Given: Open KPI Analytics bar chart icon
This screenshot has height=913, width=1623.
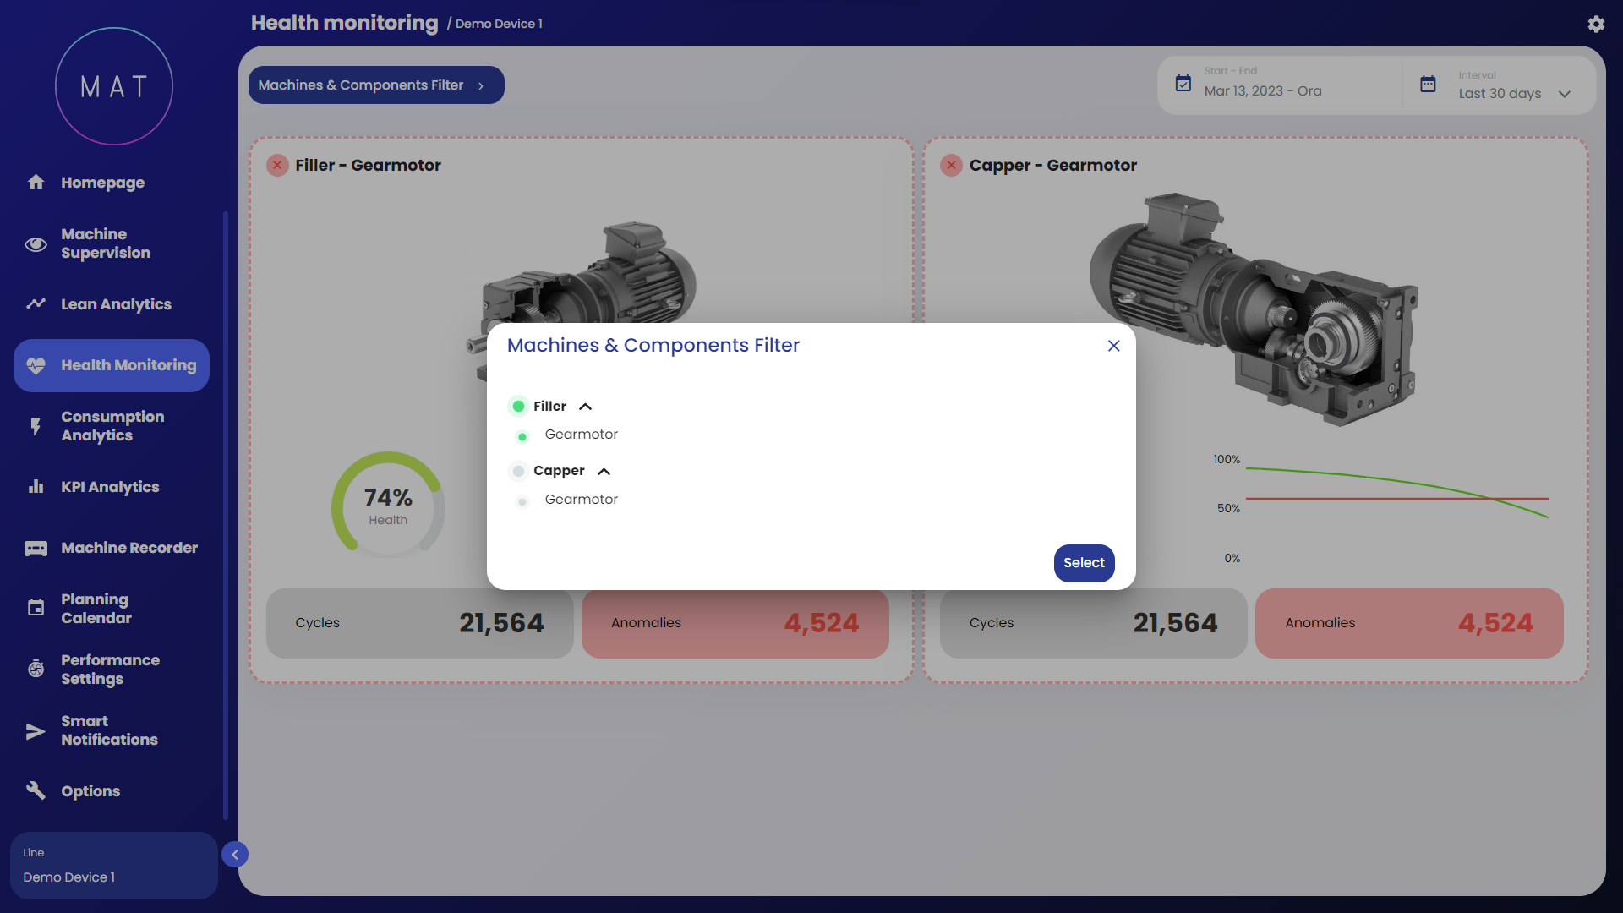Looking at the screenshot, I should click(36, 487).
